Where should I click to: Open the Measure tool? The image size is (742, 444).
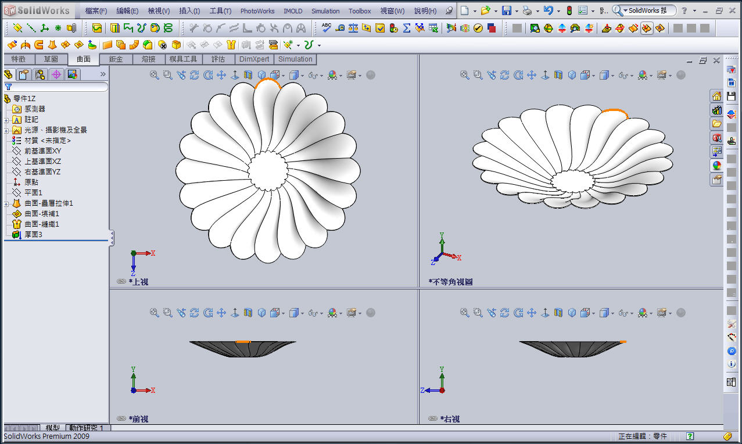340,27
